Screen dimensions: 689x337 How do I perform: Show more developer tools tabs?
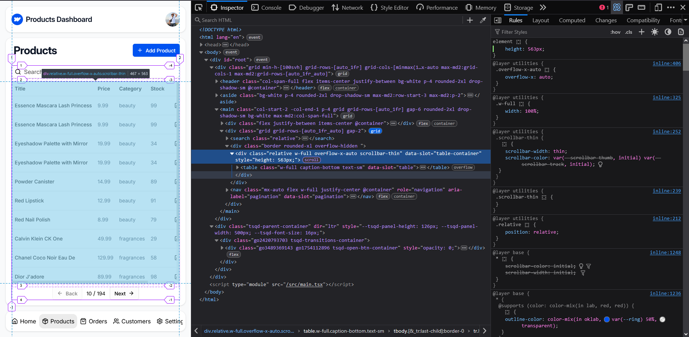[x=543, y=8]
